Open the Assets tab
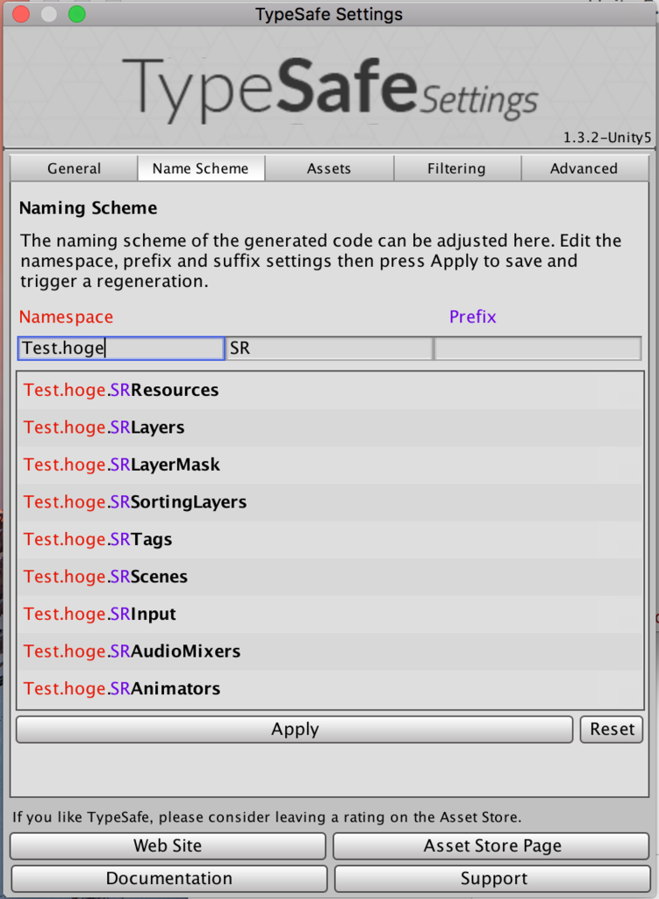The image size is (659, 899). coord(329,169)
